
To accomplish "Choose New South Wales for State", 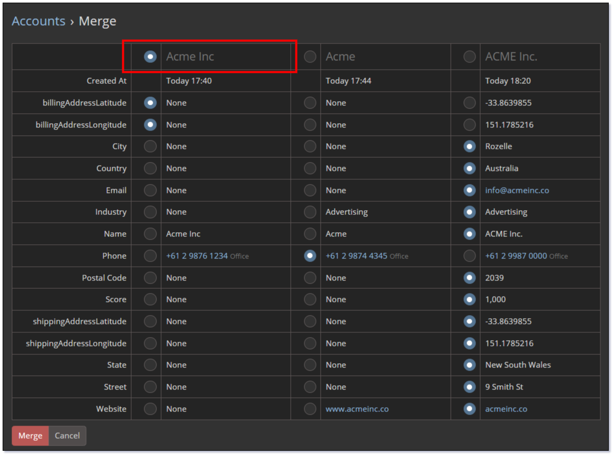I will (469, 365).
